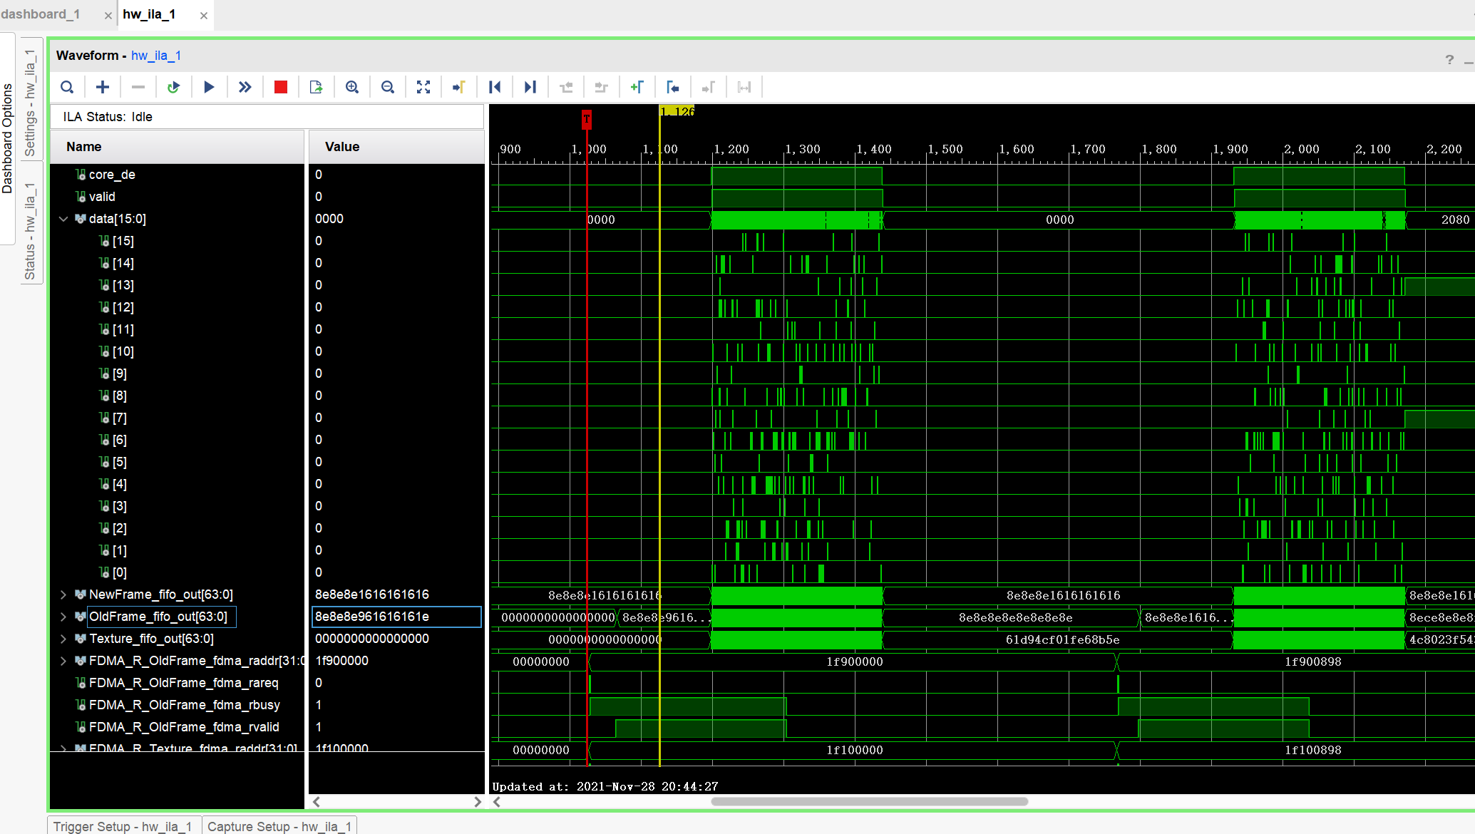
Task: Click the Run Trigger play button
Action: pos(209,87)
